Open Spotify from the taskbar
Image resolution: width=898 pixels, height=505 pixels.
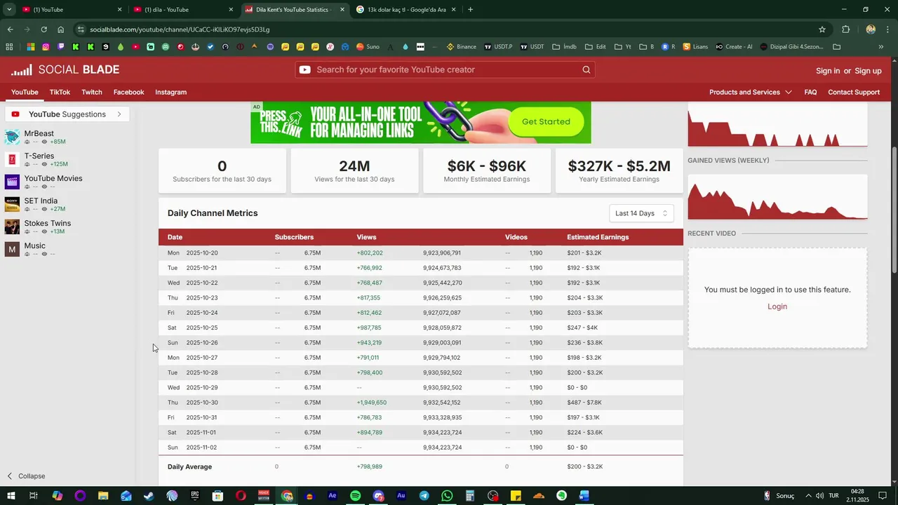pos(356,496)
